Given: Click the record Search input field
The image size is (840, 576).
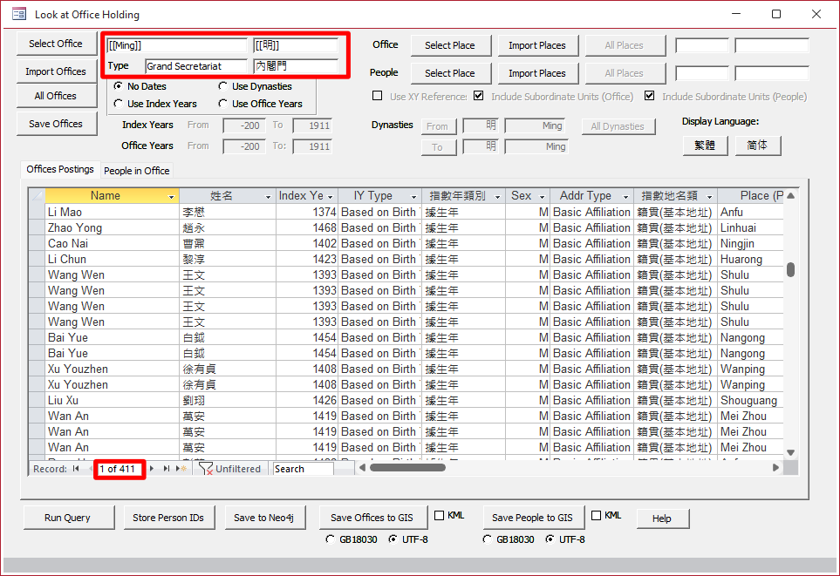Looking at the screenshot, I should point(302,469).
